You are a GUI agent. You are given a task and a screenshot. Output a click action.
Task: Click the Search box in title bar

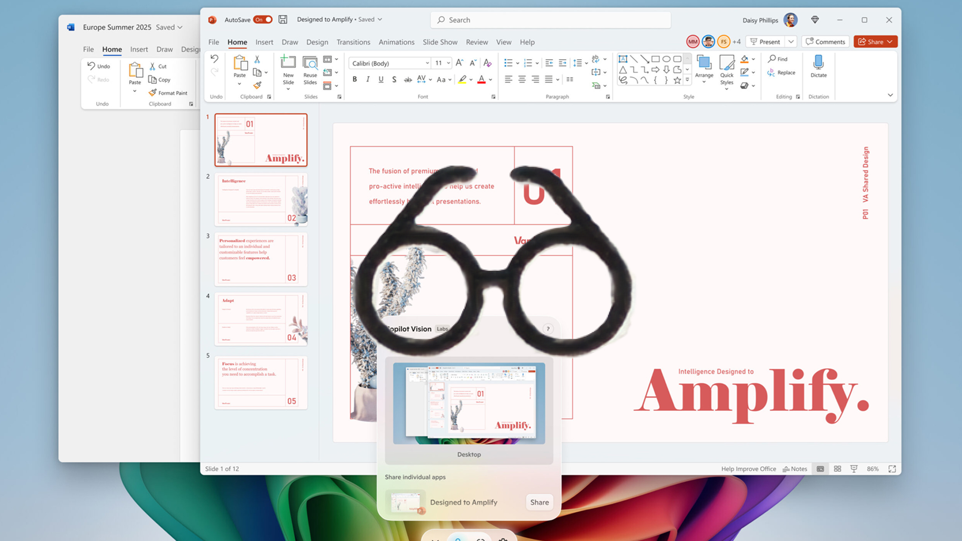click(x=551, y=20)
